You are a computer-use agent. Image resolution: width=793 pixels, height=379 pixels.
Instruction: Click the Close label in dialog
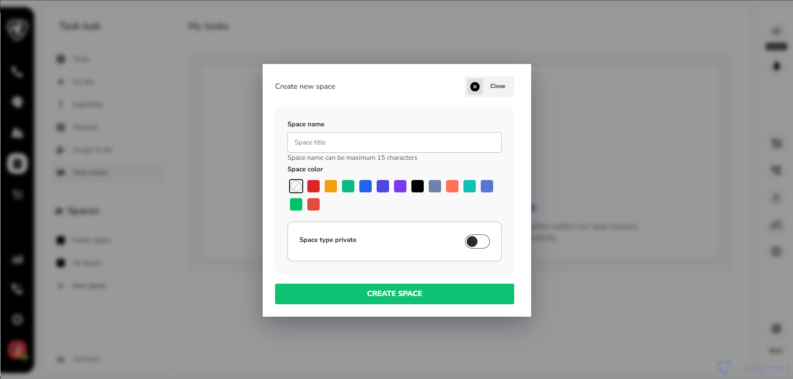coord(497,86)
